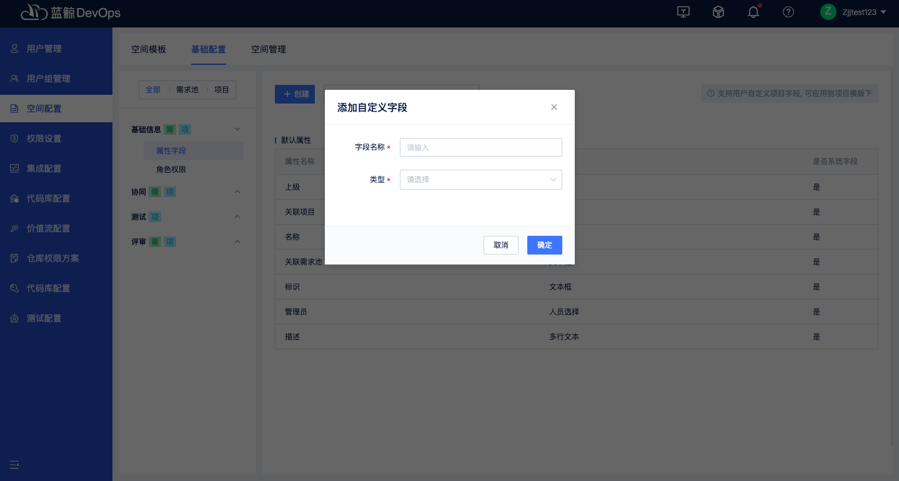Screen dimensions: 899x481
Task: Click the 多行文本 type cell
Action: coord(564,337)
